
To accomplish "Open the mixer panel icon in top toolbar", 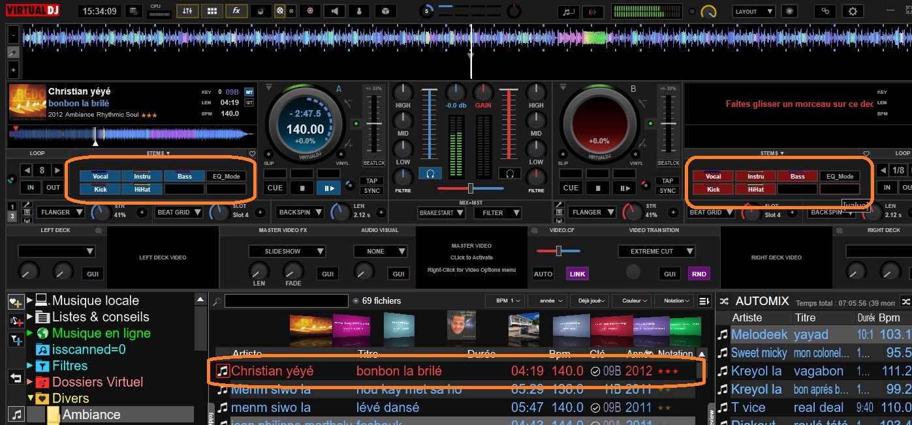I will pos(187,11).
